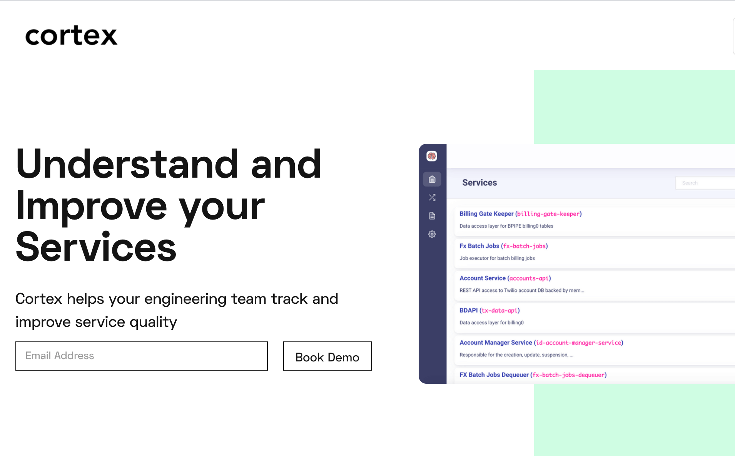
Task: Click the Search box in the Services panel
Action: click(x=708, y=183)
